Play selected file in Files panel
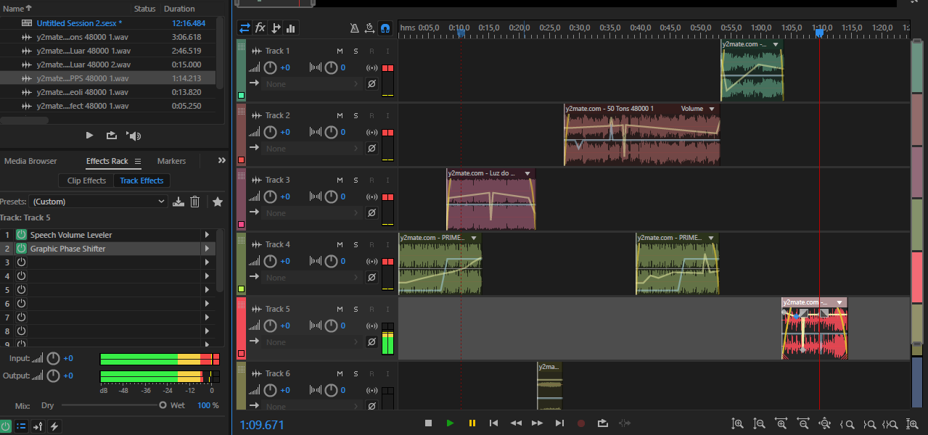The image size is (928, 435). coord(90,135)
